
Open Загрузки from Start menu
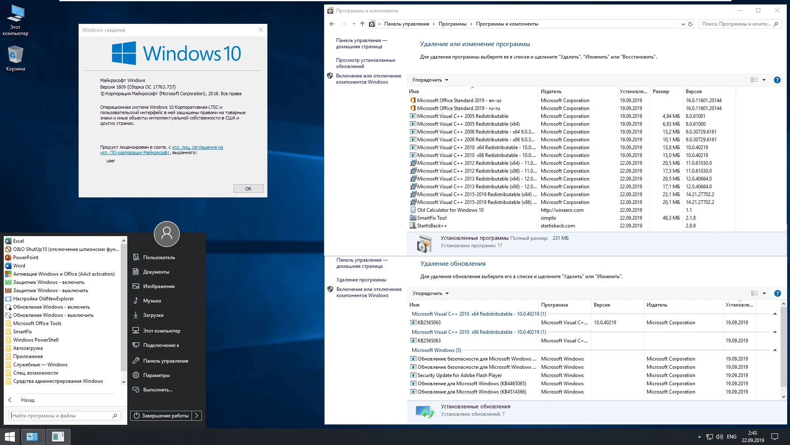coord(153,315)
